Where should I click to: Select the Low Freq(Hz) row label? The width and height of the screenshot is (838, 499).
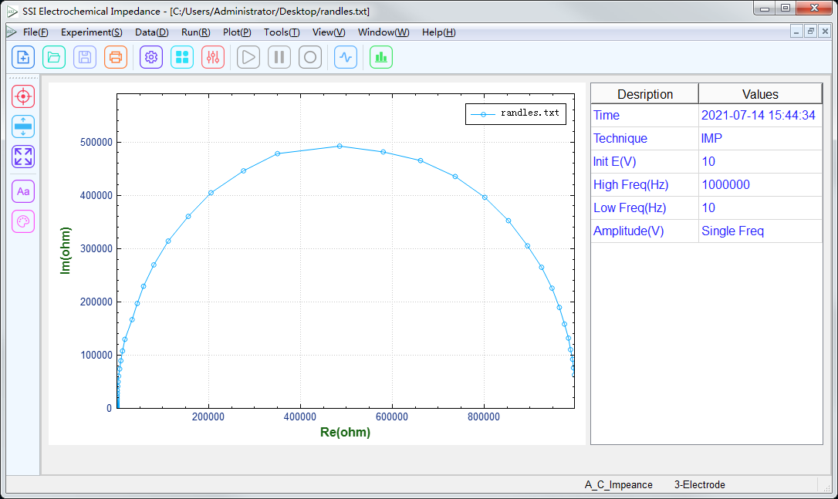pyautogui.click(x=644, y=207)
